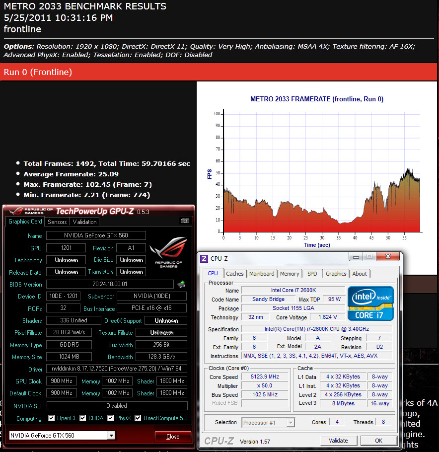The width and height of the screenshot is (439, 452).
Task: Click the Shaders 336 Unified value
Action: pyautogui.click(x=73, y=320)
